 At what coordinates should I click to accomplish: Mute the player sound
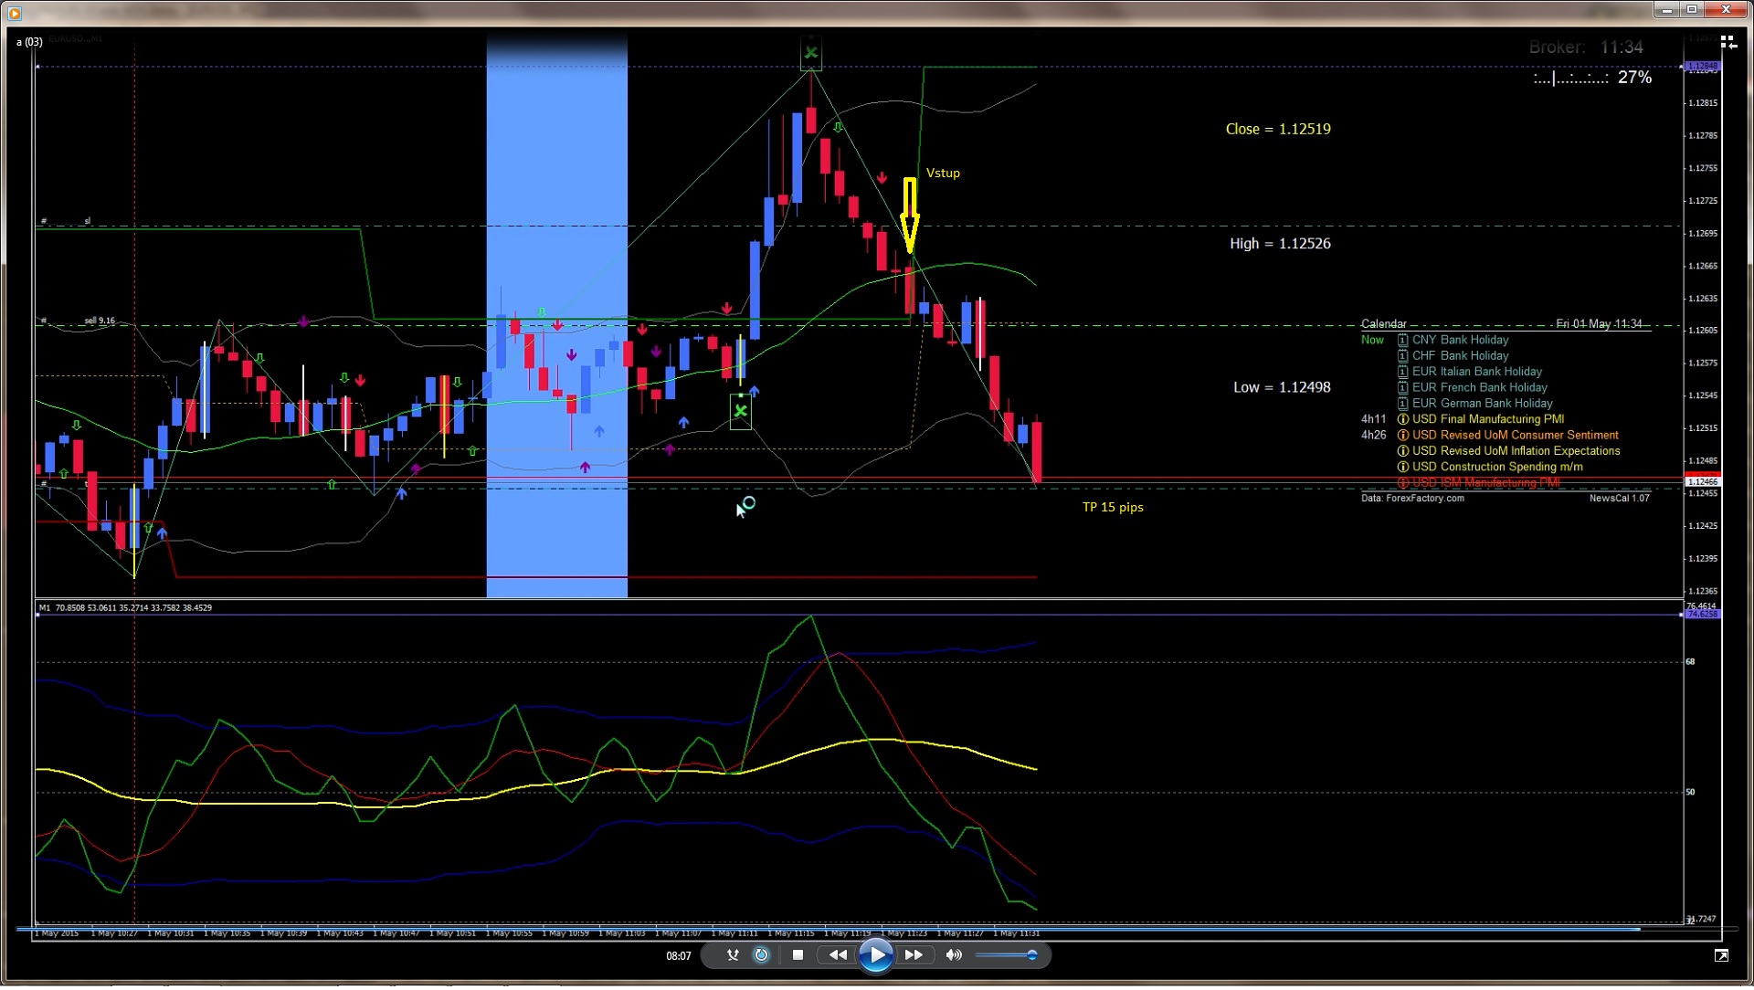[954, 955]
